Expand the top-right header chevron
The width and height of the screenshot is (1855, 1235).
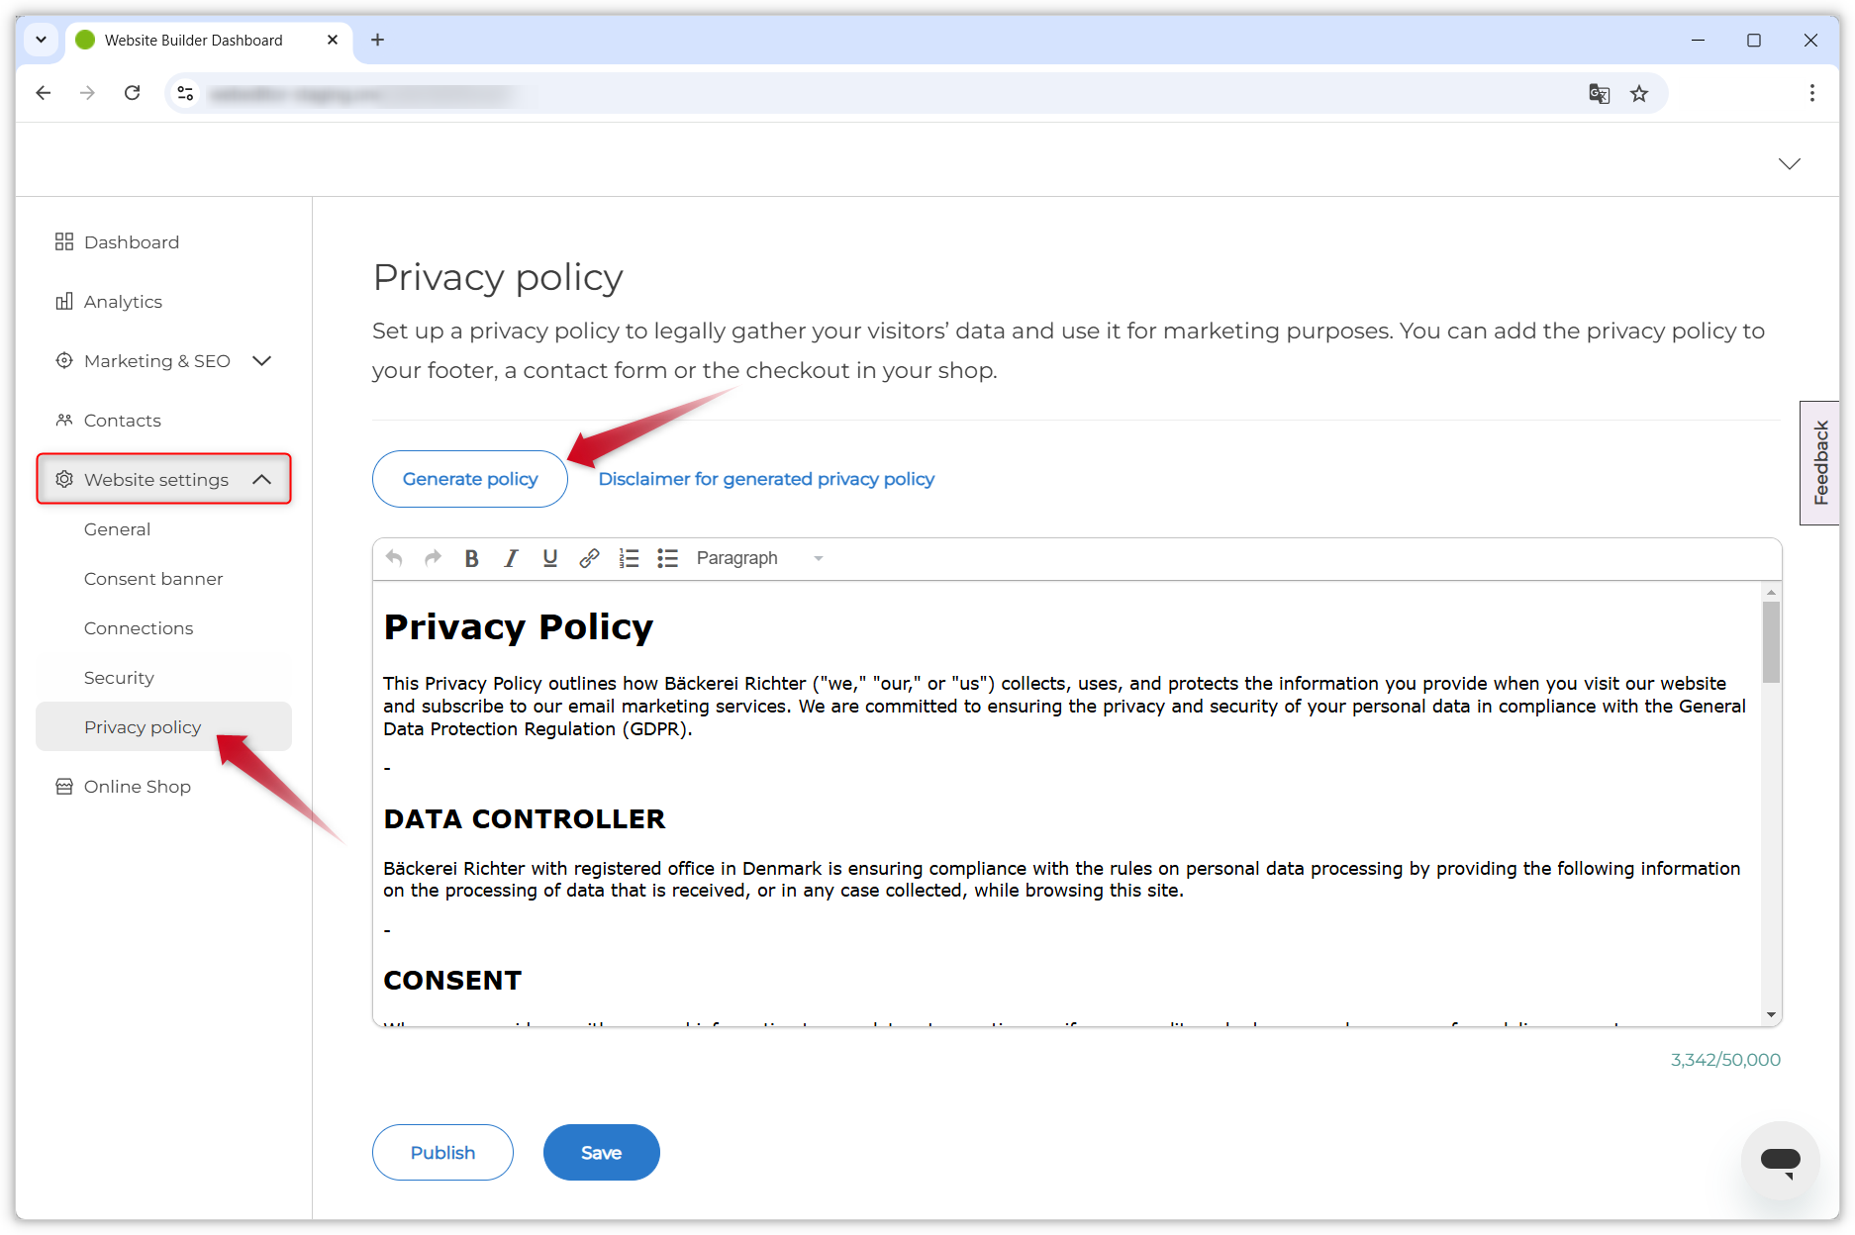(1789, 164)
